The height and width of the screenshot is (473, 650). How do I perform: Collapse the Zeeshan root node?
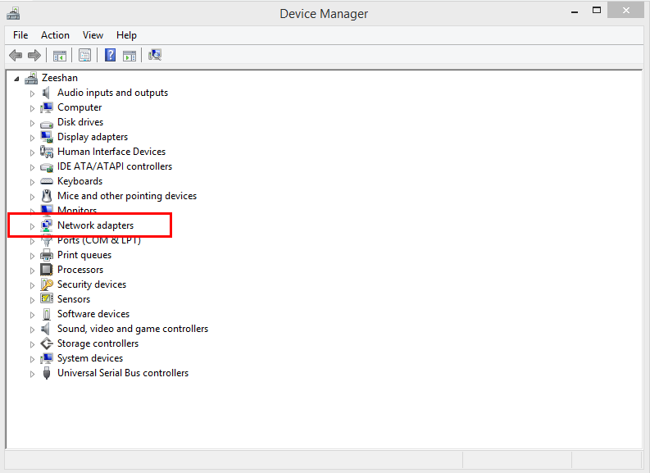pyautogui.click(x=17, y=78)
